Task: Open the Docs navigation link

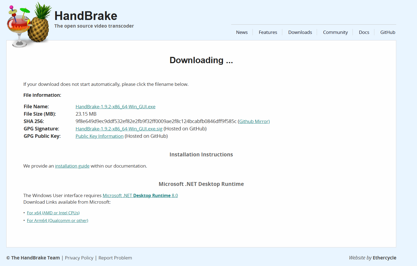Action: 364,32
